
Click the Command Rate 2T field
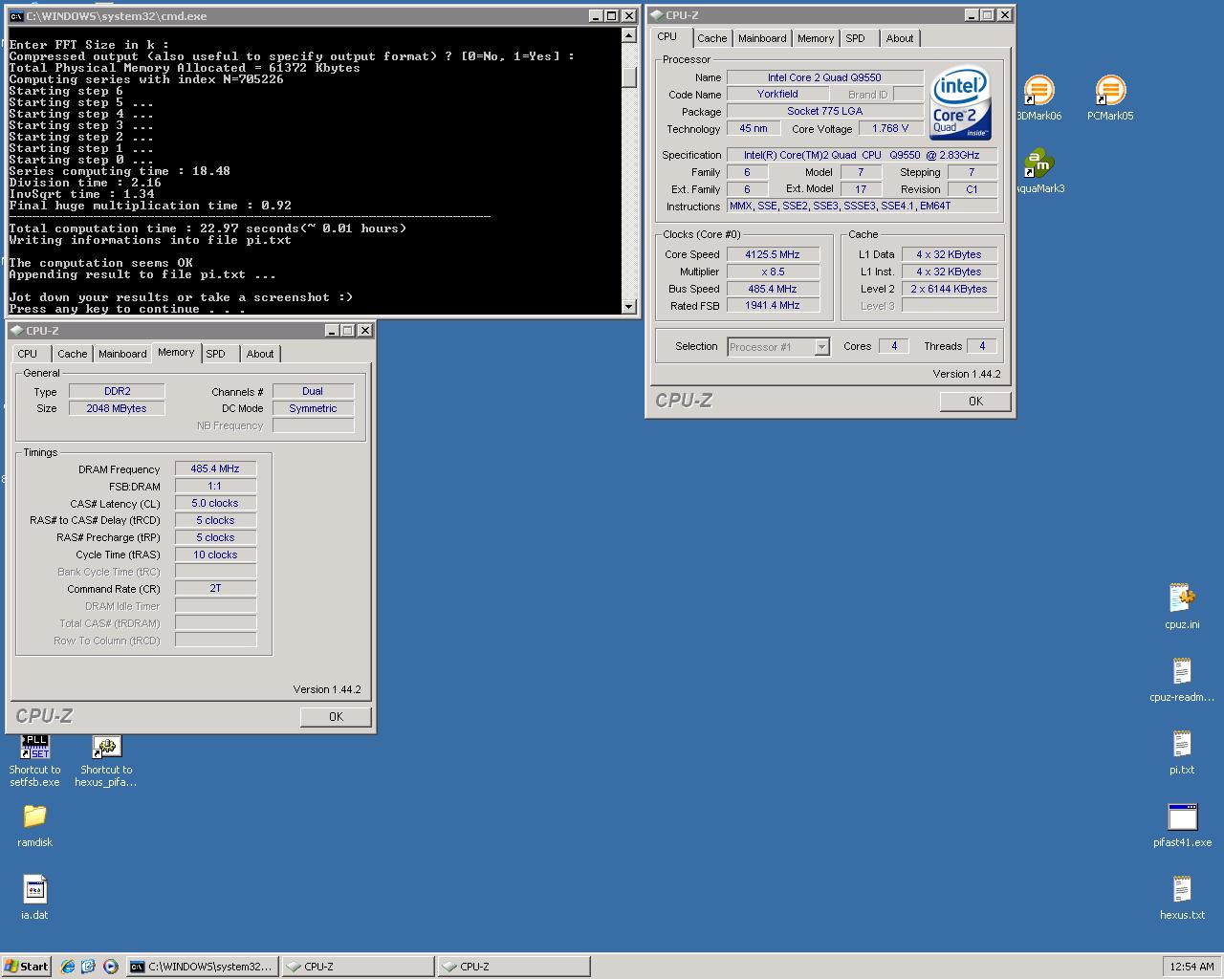tap(215, 589)
